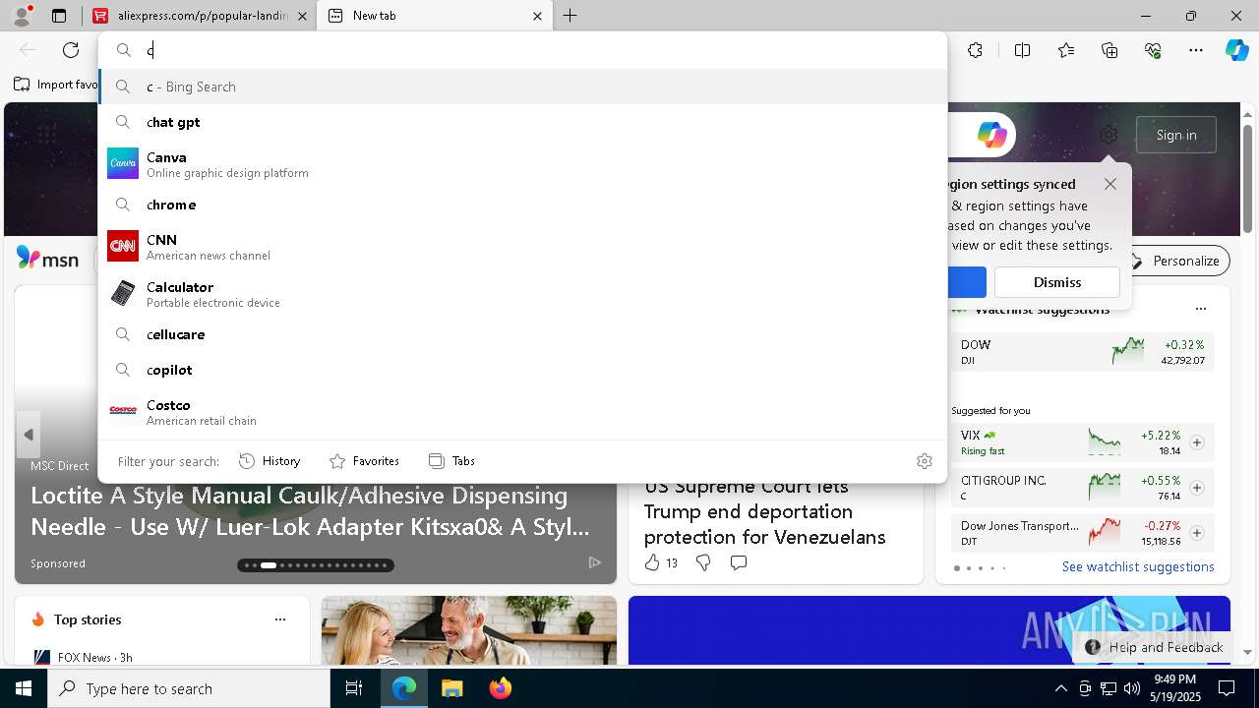This screenshot has height=708, width=1259.
Task: Click the taskbar search box
Action: pyautogui.click(x=189, y=688)
